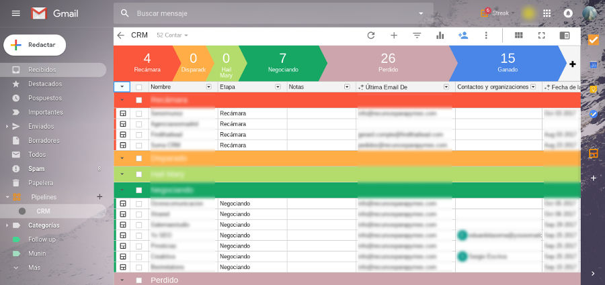Open the leftmost column header dropdown box

(x=122, y=87)
